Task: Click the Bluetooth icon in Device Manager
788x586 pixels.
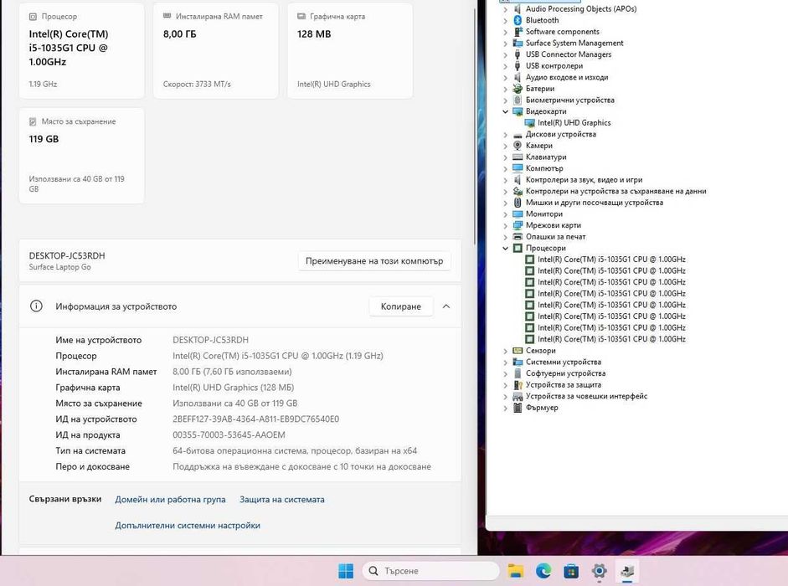Action: pos(518,20)
